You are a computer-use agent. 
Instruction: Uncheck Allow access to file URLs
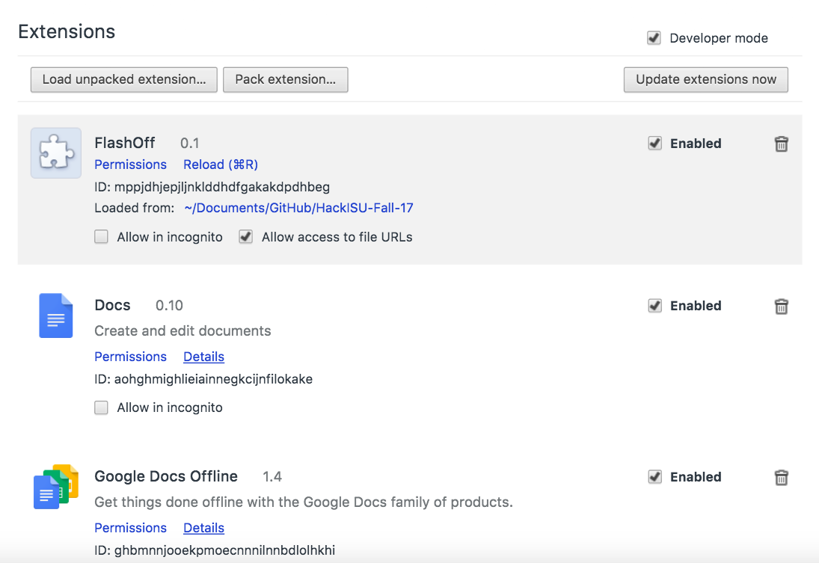[245, 237]
